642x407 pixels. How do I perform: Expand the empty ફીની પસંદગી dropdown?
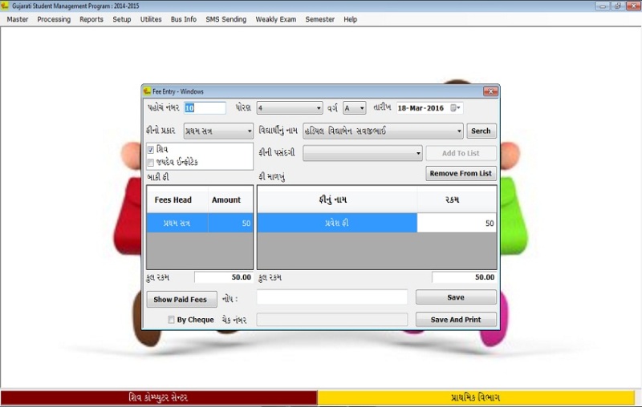(x=418, y=153)
